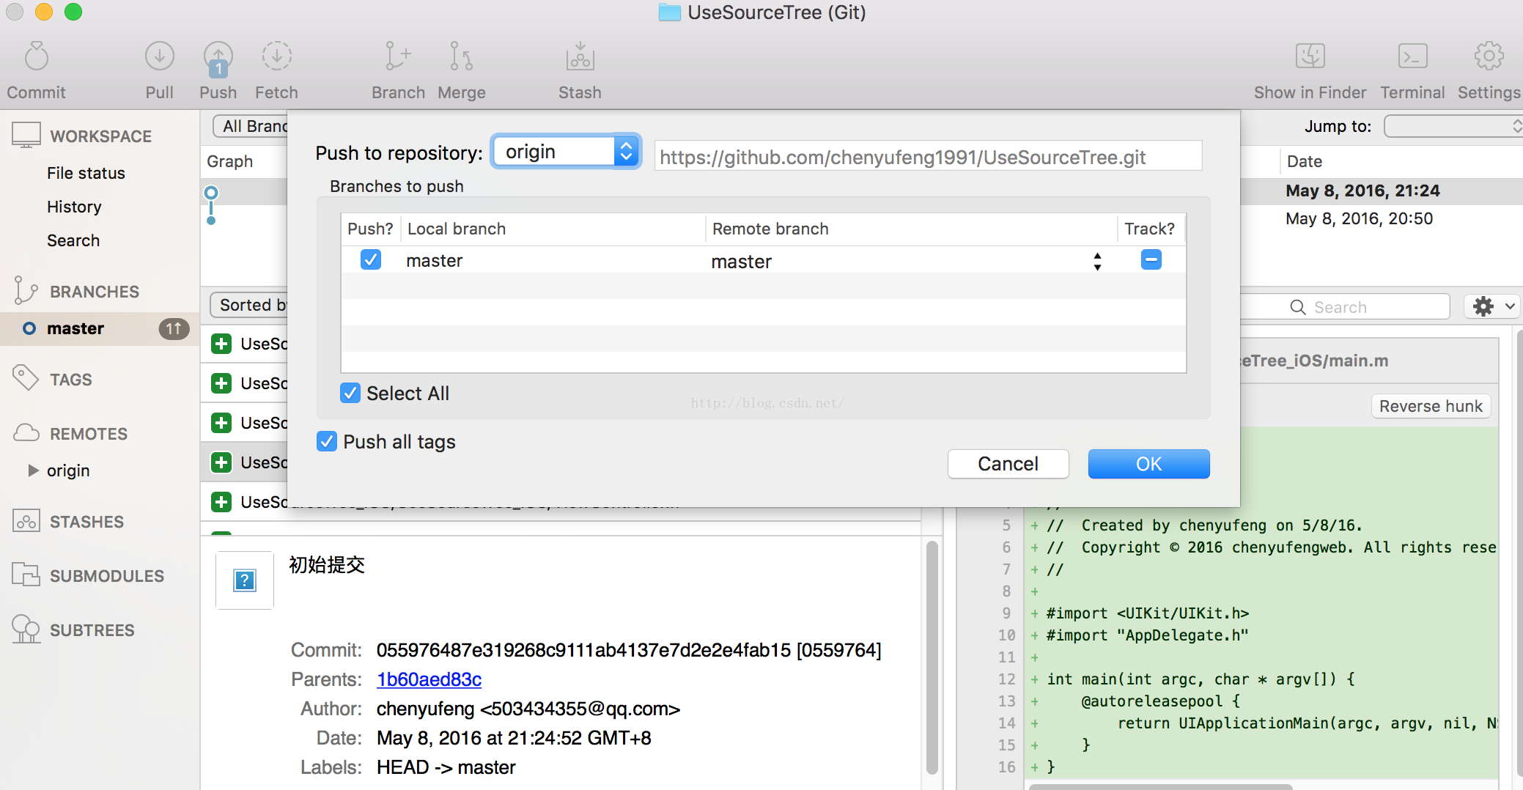This screenshot has height=790, width=1523.
Task: Click the Fetch toolbar icon
Action: tap(276, 57)
